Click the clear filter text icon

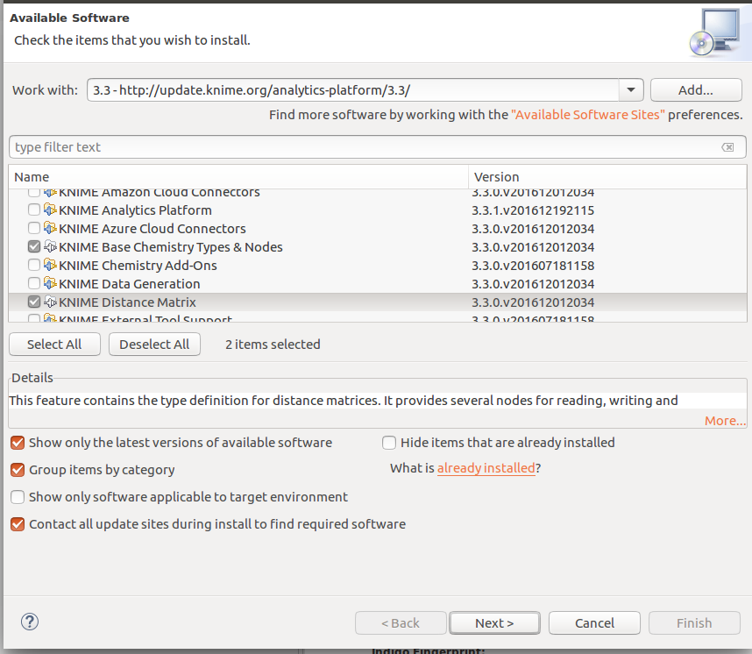coord(727,147)
